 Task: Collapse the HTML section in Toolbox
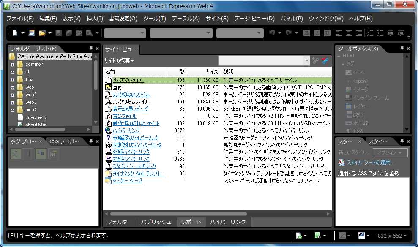(x=339, y=56)
